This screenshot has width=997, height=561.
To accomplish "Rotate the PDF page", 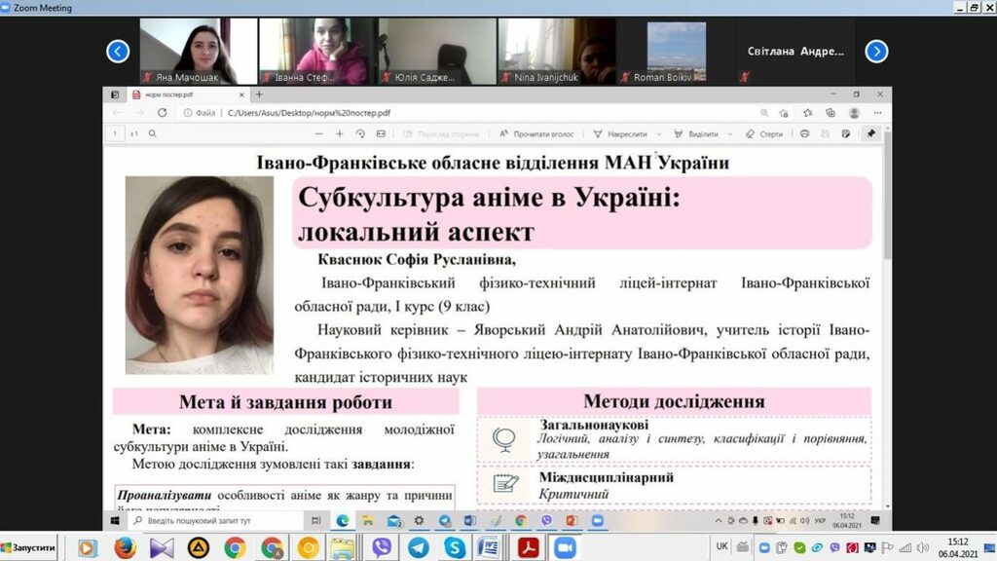I will tap(360, 133).
